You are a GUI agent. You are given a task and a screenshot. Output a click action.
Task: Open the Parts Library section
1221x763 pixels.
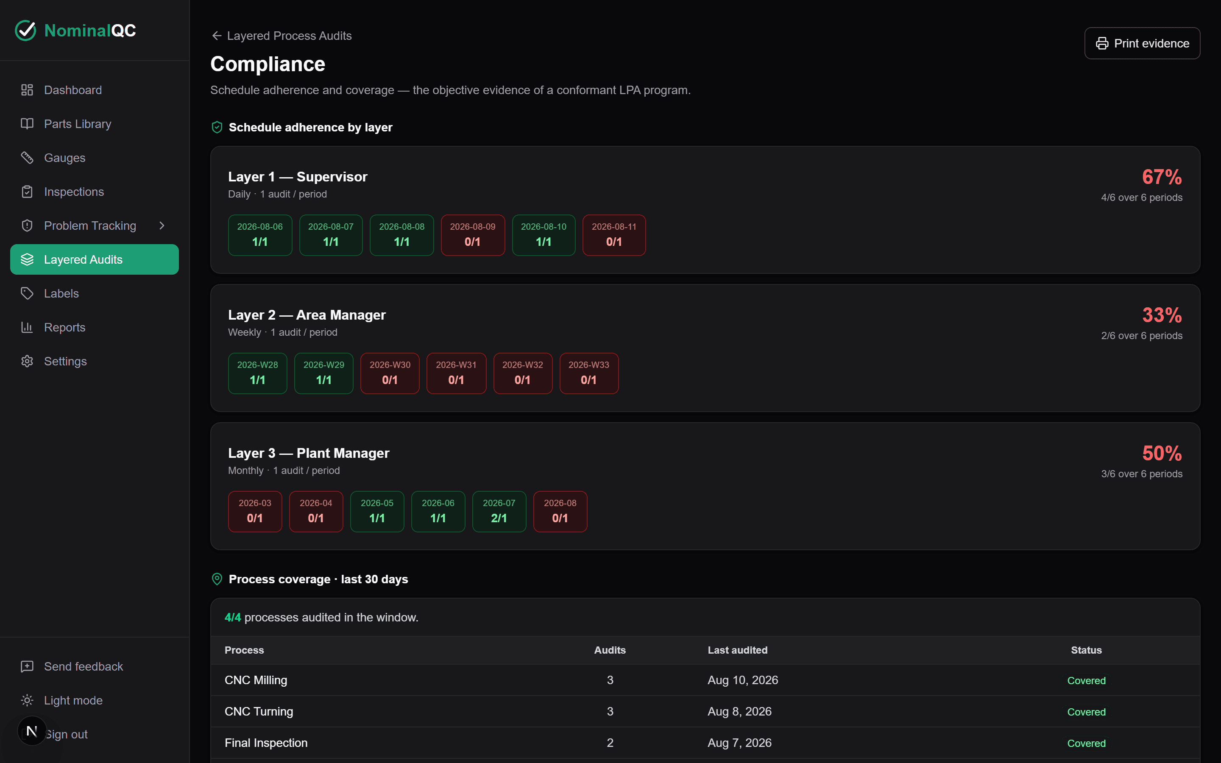[95, 124]
